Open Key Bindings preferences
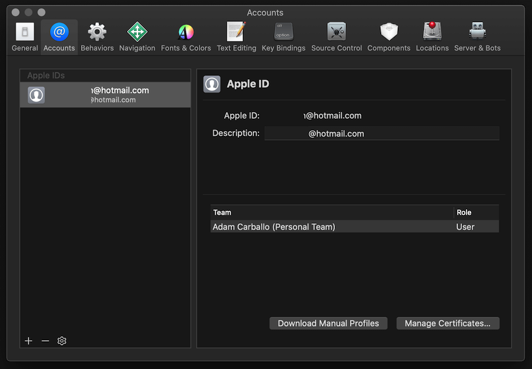This screenshot has width=532, height=369. 283,37
